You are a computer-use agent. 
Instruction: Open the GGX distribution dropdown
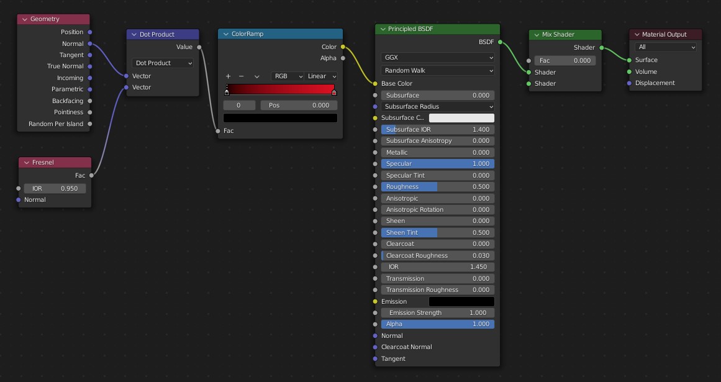coord(438,58)
